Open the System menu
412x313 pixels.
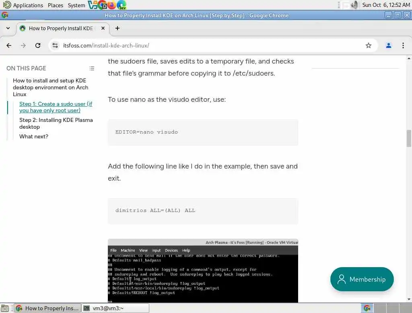click(76, 5)
